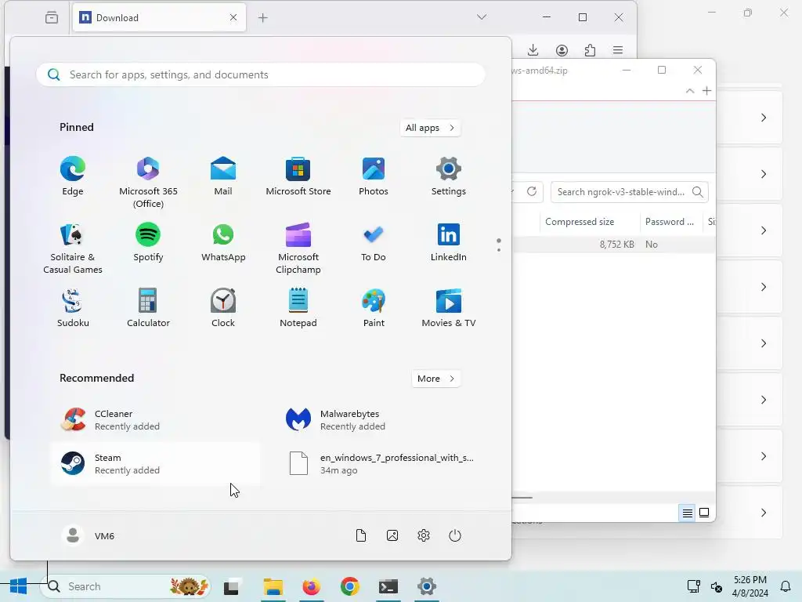Launch Solitaire & Casual Games
Image resolution: width=802 pixels, height=602 pixels.
[73, 248]
